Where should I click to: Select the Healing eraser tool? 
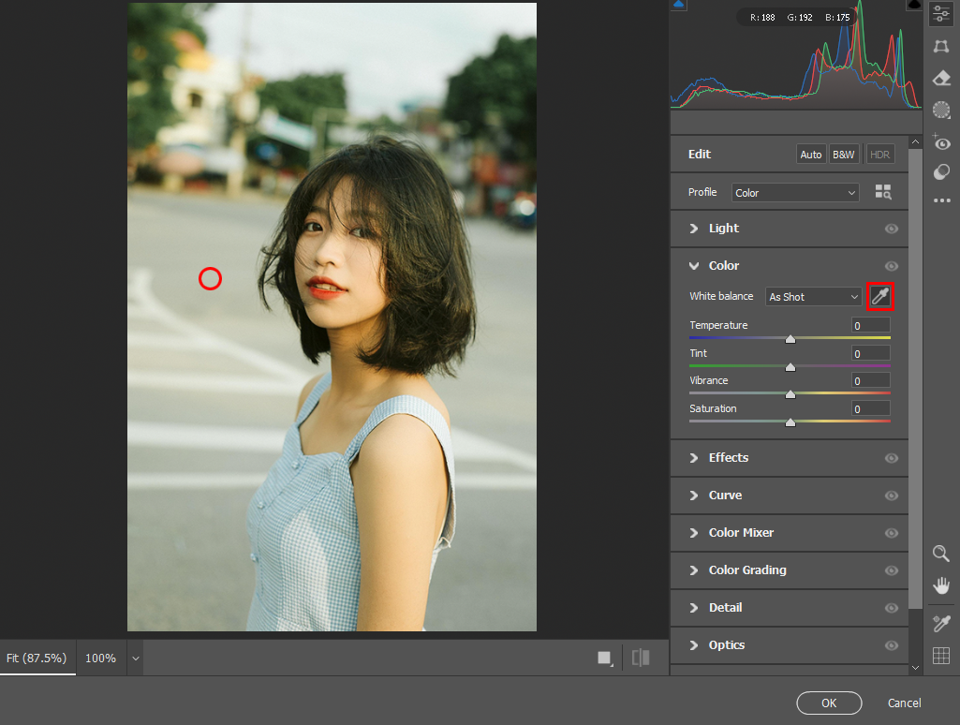(941, 78)
